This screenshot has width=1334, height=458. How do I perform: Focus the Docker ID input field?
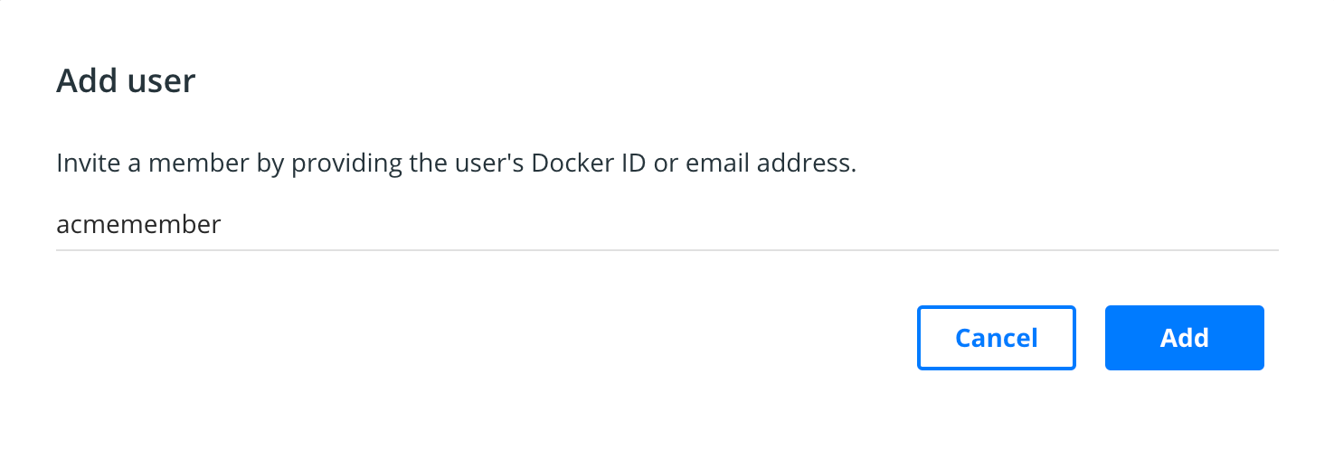click(x=667, y=225)
